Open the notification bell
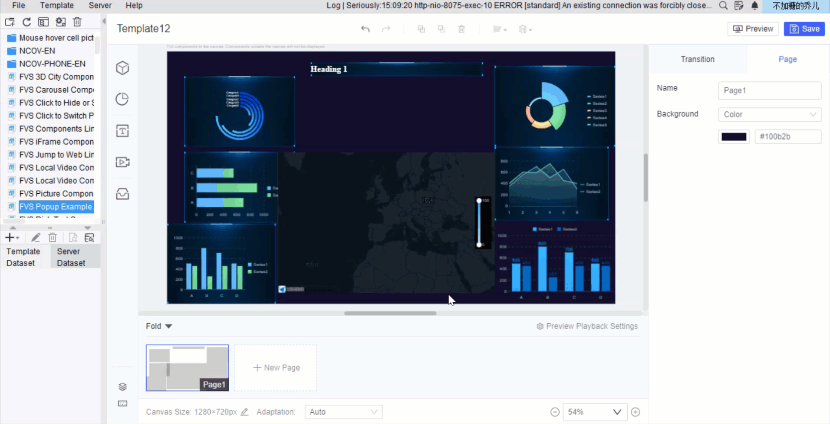 pyautogui.click(x=755, y=6)
